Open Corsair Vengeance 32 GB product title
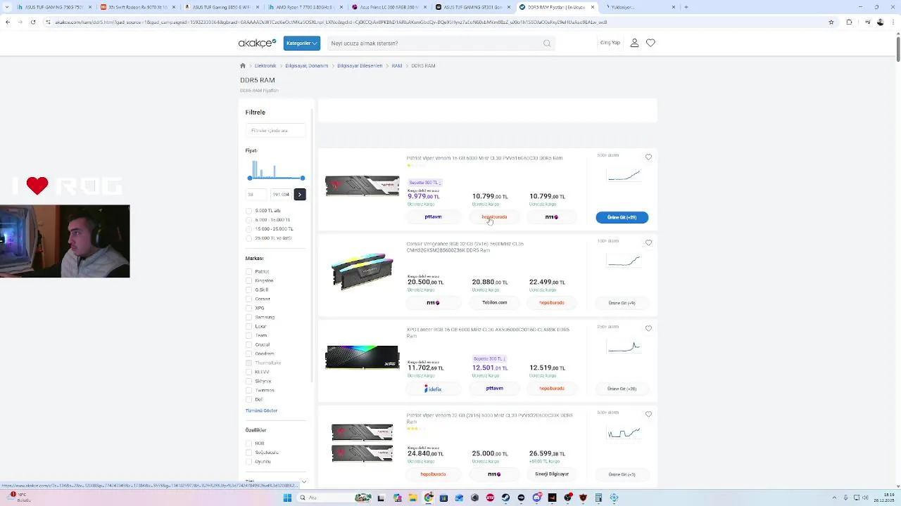Image resolution: width=901 pixels, height=506 pixels. tap(465, 247)
